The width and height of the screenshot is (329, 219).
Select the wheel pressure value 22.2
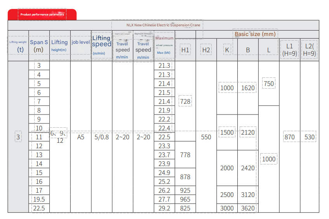point(164,119)
